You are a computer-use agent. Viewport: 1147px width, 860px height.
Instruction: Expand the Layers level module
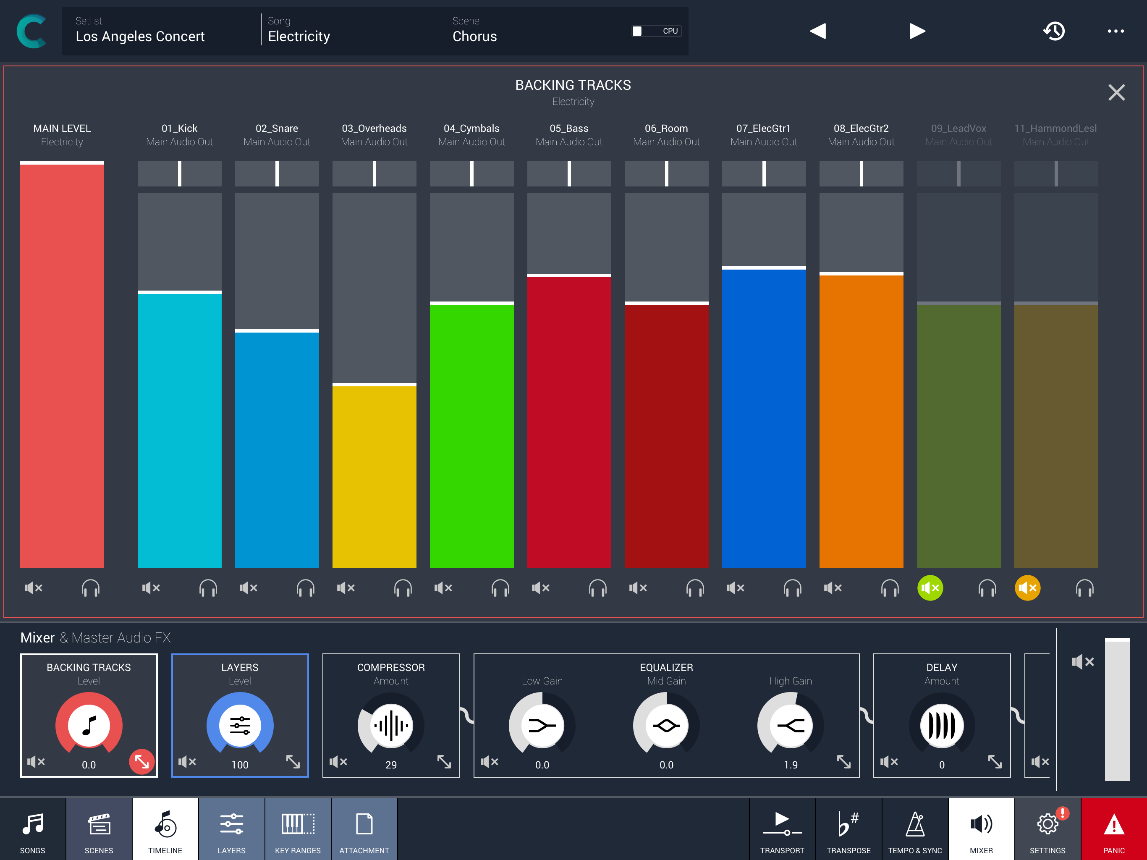point(293,761)
